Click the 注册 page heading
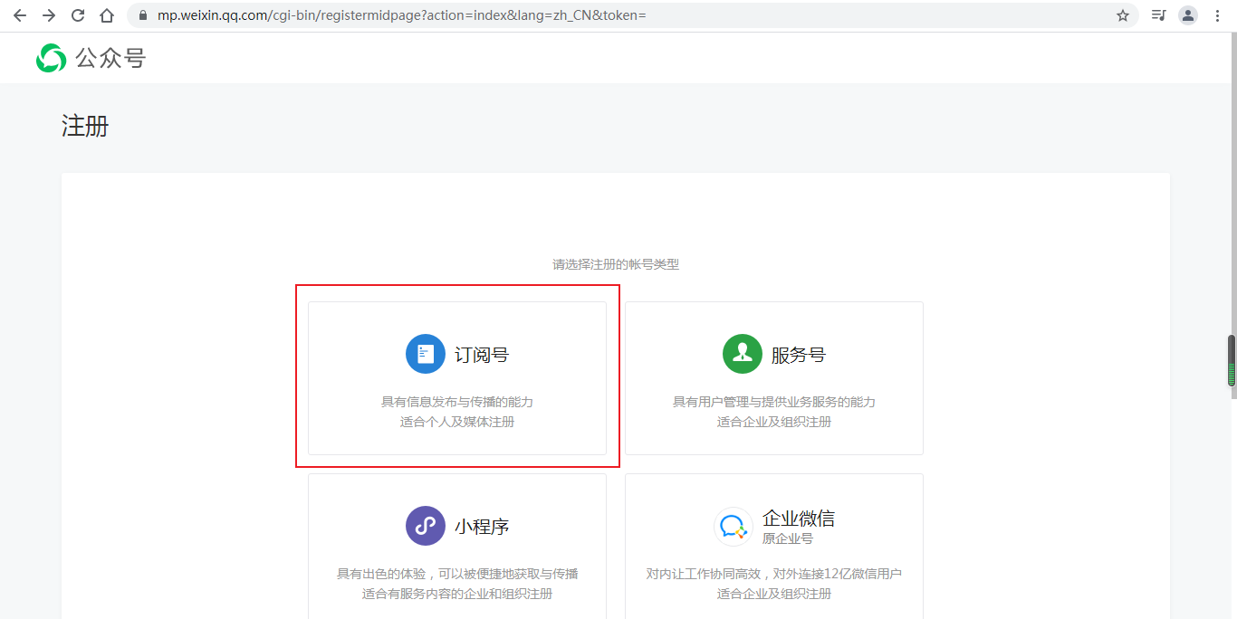This screenshot has width=1237, height=619. click(85, 126)
